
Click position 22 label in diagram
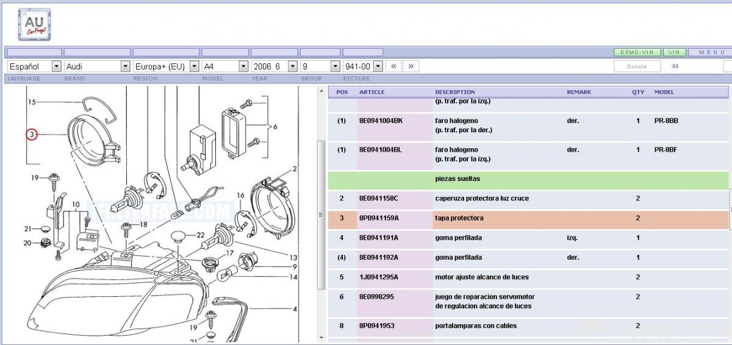[x=200, y=235]
